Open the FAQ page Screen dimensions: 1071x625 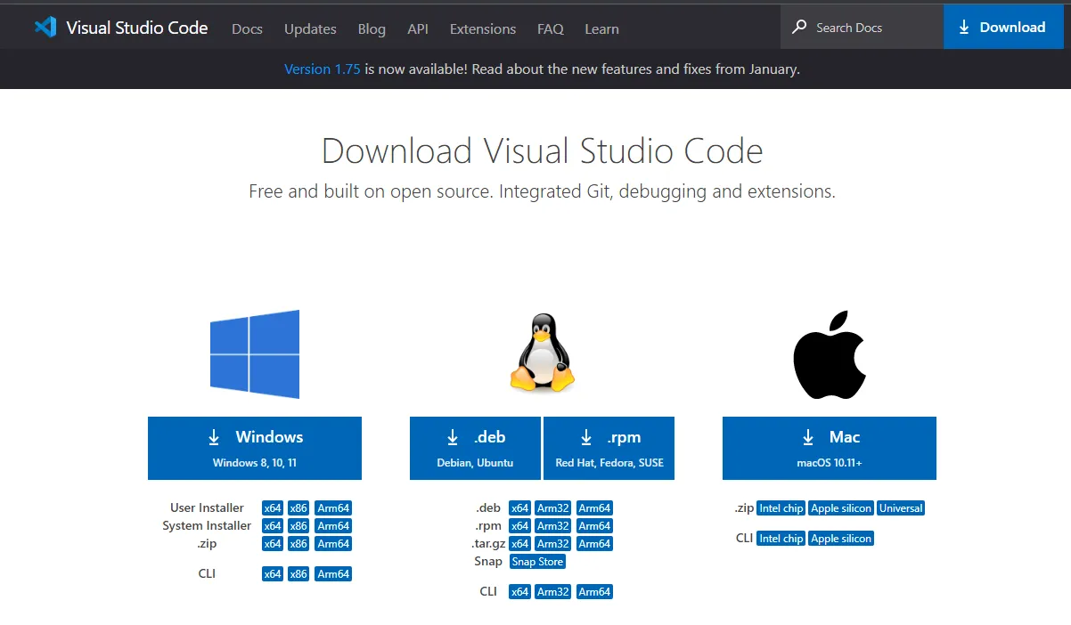click(550, 28)
